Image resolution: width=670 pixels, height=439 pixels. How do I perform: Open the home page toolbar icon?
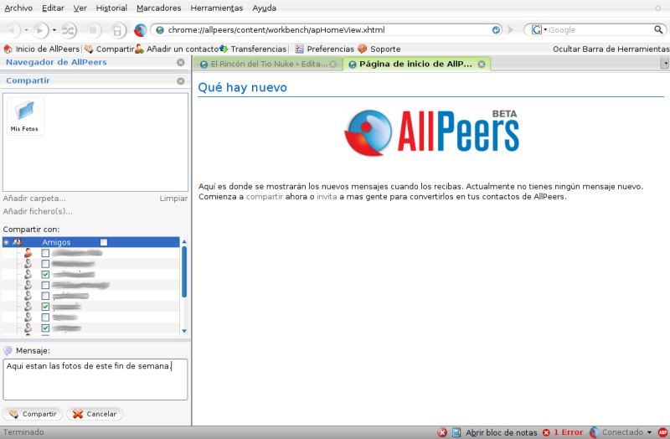117,30
